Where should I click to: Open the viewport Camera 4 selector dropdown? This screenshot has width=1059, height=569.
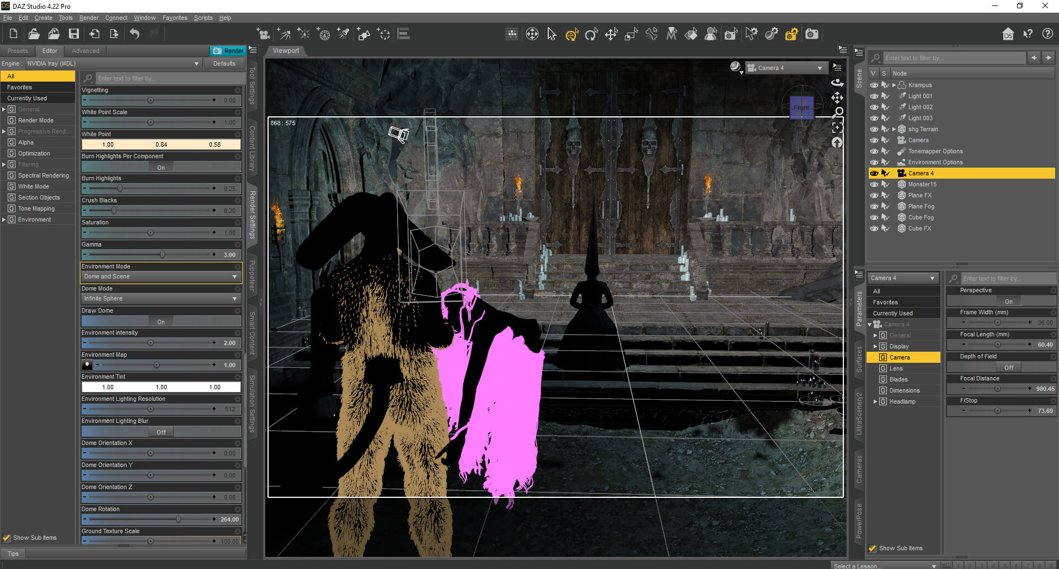coord(786,68)
